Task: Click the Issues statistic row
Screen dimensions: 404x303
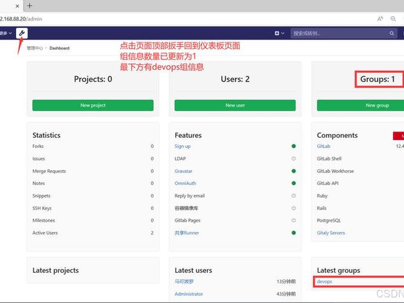Action: tap(93, 159)
